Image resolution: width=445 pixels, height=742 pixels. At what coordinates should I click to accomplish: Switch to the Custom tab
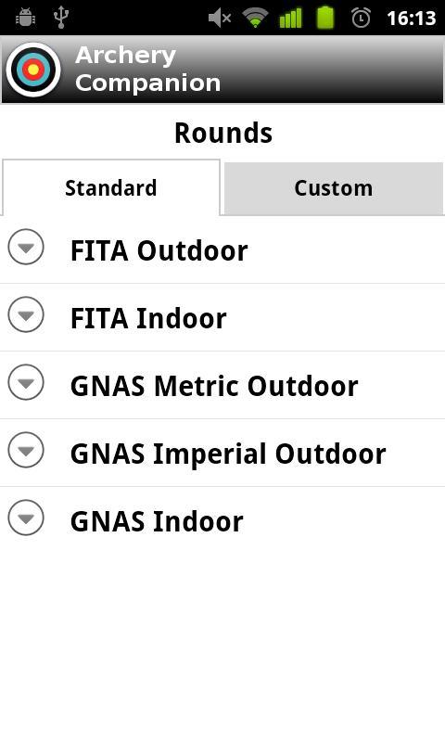334,188
